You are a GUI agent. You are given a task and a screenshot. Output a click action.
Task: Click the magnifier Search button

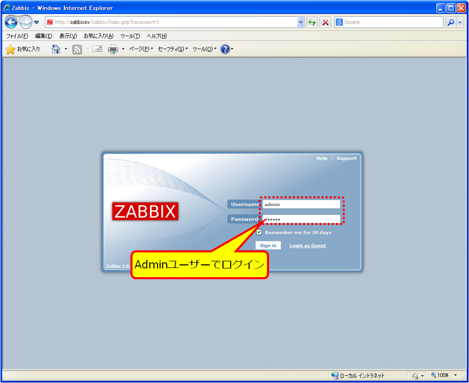pos(451,22)
